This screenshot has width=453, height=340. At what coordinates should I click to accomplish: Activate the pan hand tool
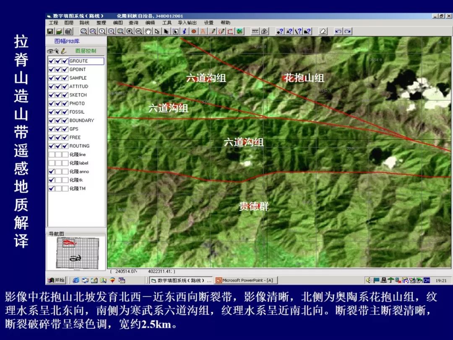148,31
